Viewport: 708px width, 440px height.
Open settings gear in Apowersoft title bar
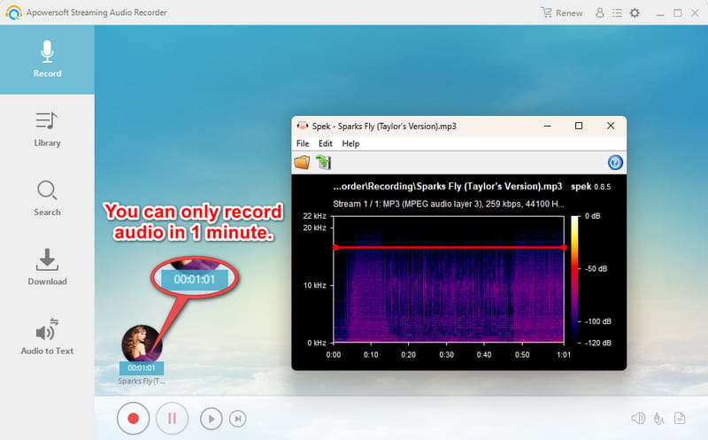pyautogui.click(x=635, y=12)
